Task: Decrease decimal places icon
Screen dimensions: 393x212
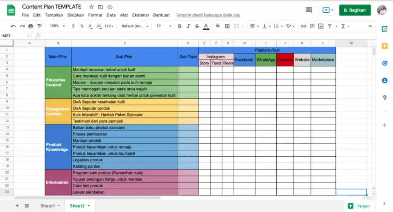Action: [x=90, y=26]
